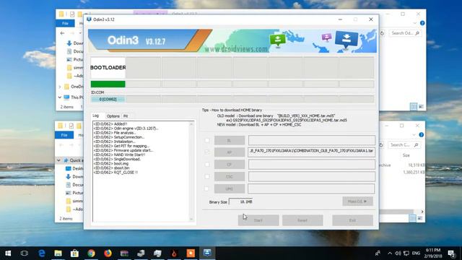Open Task View on the taskbar
Screen dimensions: 462x260
coord(25,253)
